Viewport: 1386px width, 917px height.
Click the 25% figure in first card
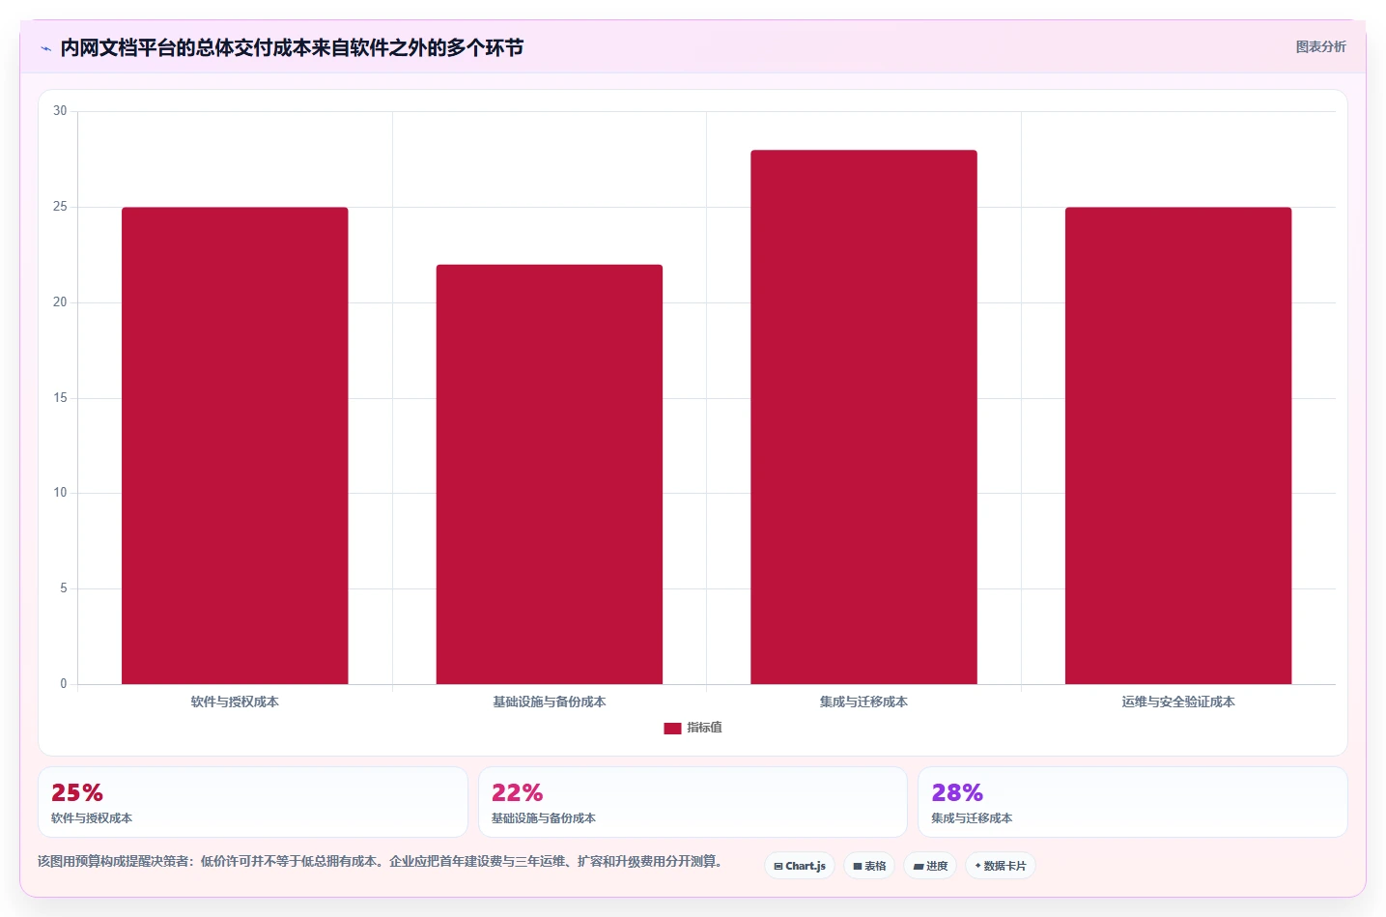77,792
